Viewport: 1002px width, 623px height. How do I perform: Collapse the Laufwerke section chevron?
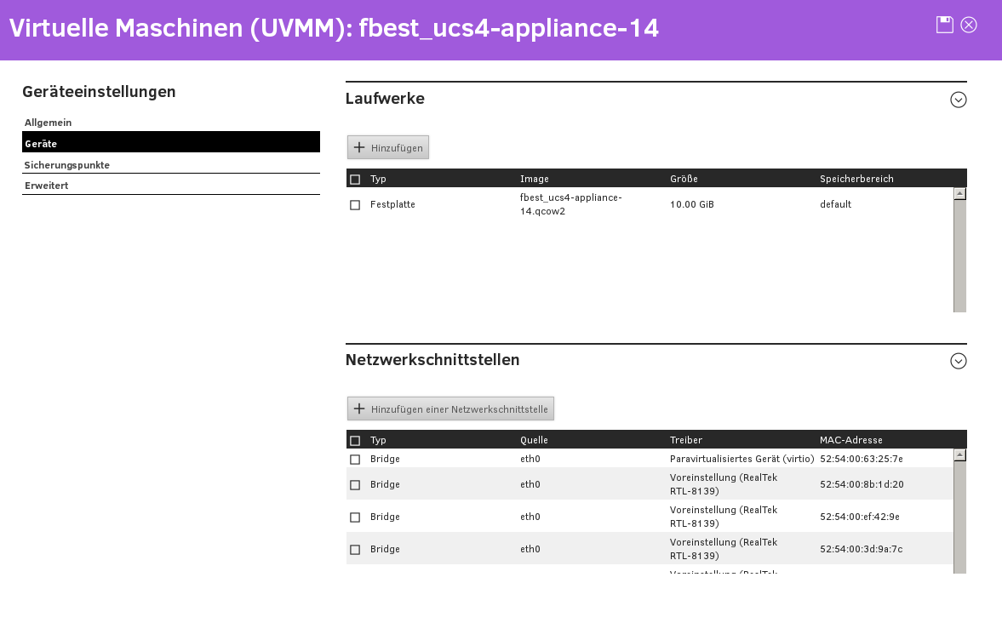tap(958, 100)
